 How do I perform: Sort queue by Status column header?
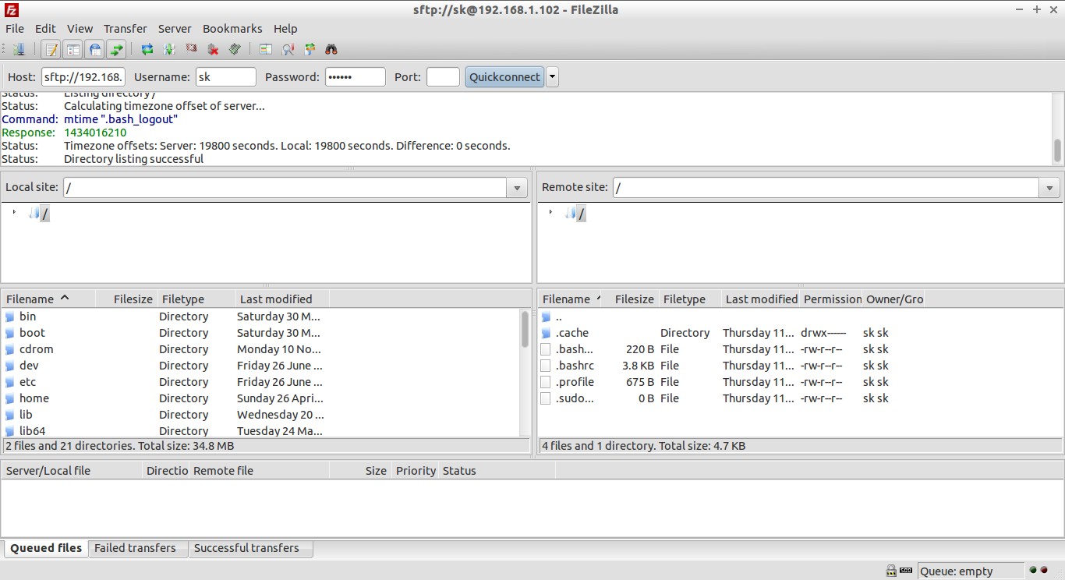click(x=497, y=470)
